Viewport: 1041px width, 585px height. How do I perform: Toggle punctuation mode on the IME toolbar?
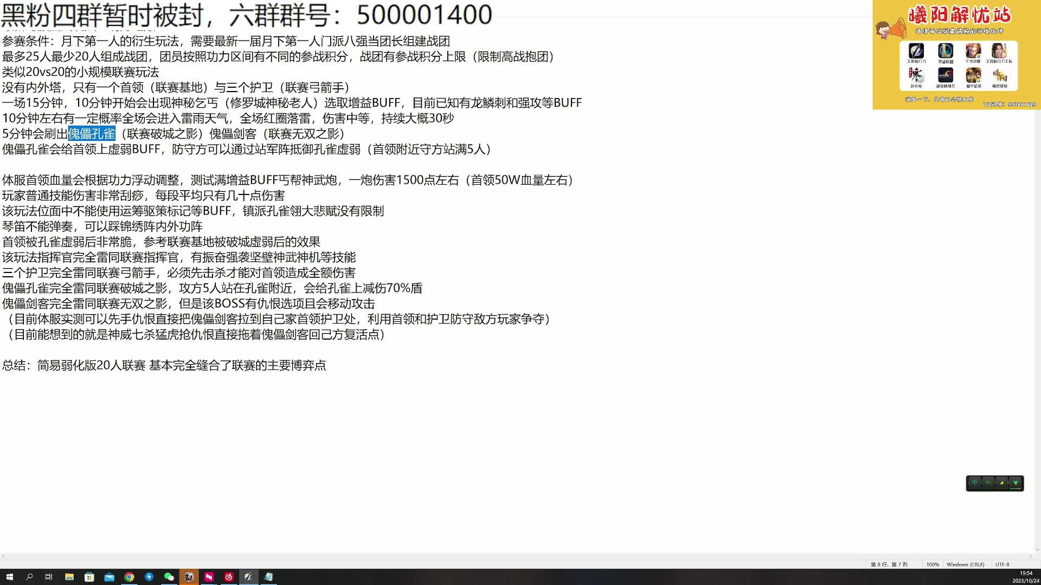click(x=988, y=483)
